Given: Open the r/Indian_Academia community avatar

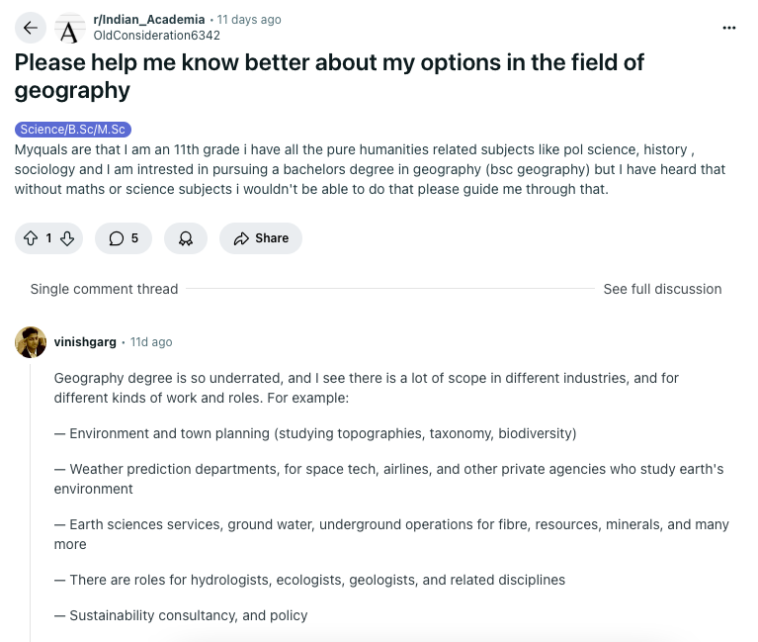Looking at the screenshot, I should [69, 28].
